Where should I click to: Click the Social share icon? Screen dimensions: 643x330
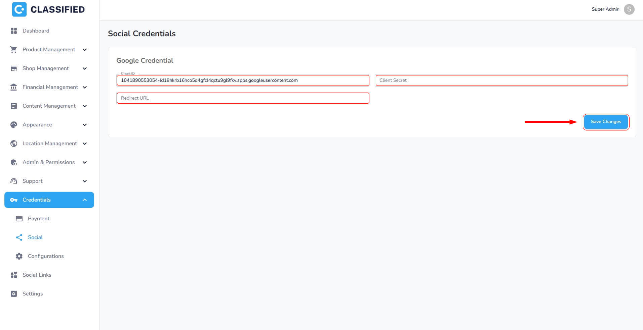[19, 237]
